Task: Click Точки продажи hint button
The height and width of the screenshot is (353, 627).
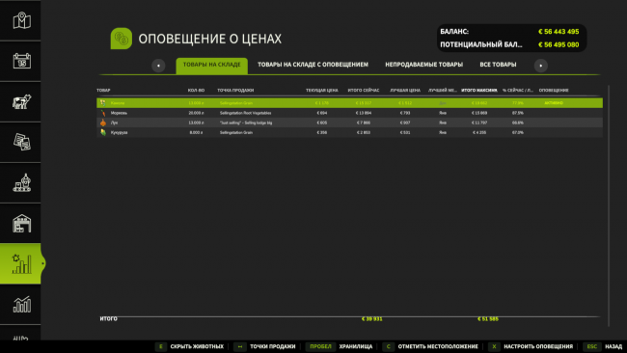Action: click(x=264, y=346)
